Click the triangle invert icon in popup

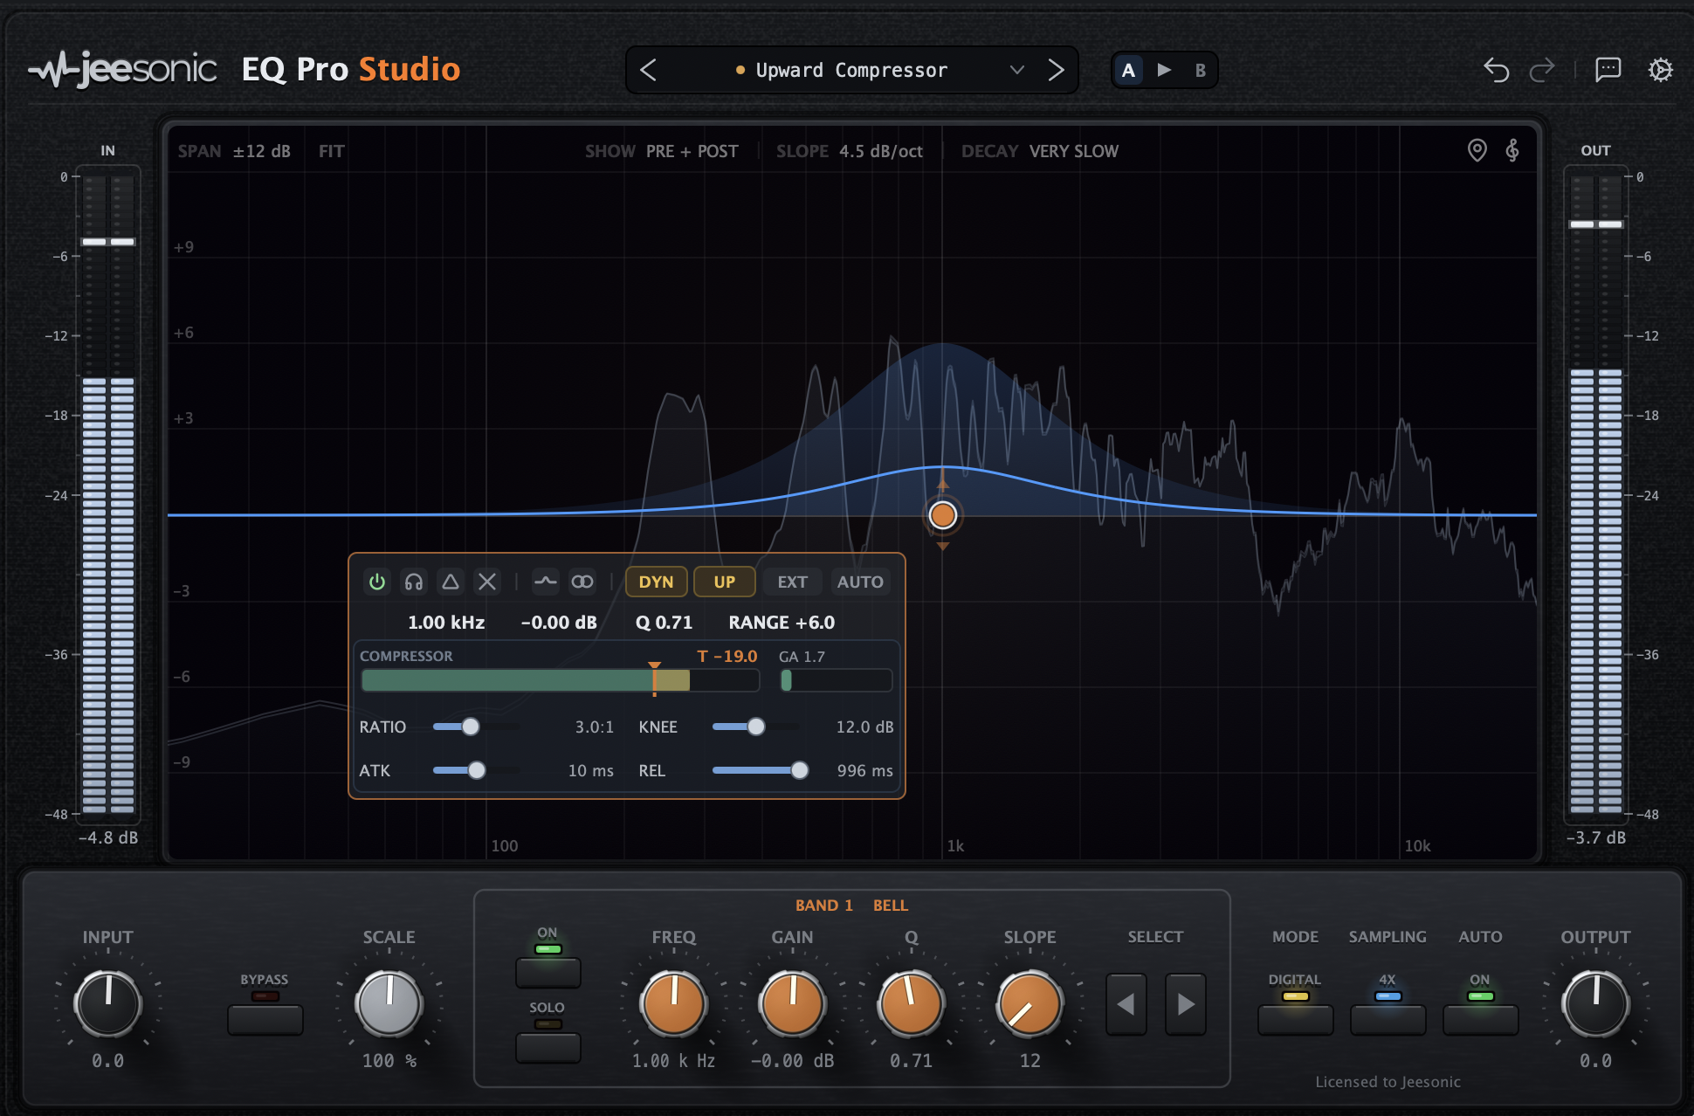coord(451,582)
